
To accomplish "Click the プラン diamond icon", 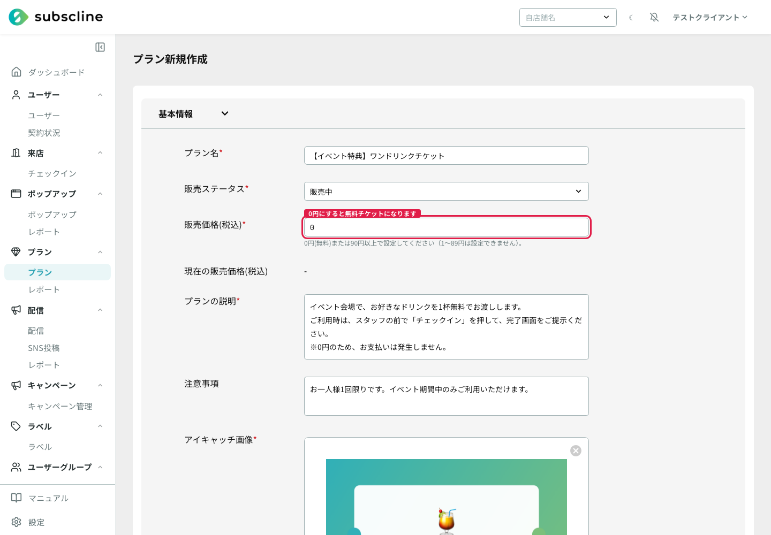I will pos(17,252).
